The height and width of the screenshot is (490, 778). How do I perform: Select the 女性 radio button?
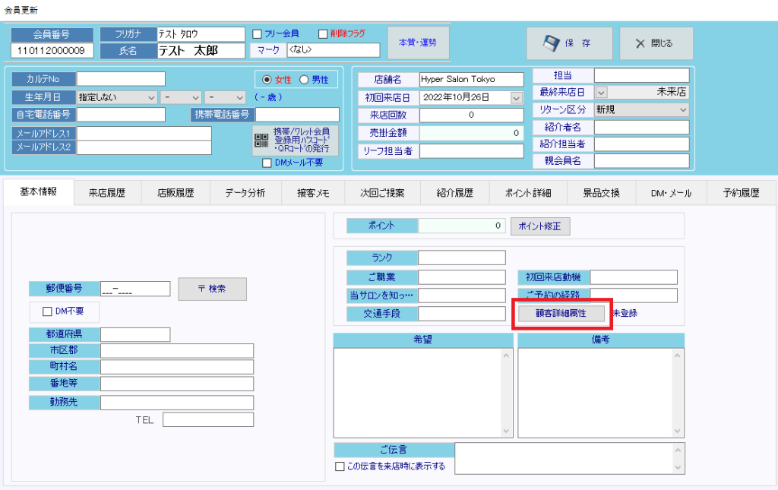pos(266,80)
